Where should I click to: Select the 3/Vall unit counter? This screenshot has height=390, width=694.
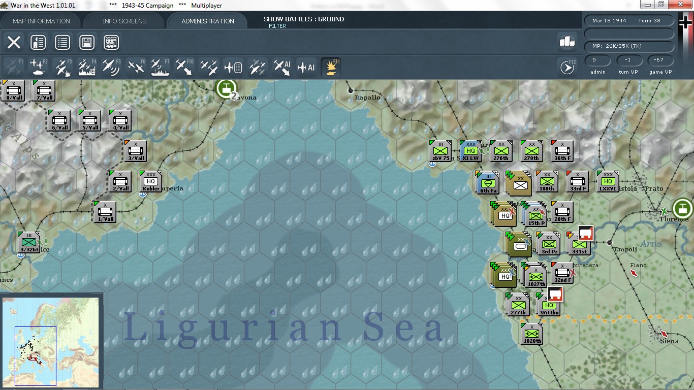(136, 151)
